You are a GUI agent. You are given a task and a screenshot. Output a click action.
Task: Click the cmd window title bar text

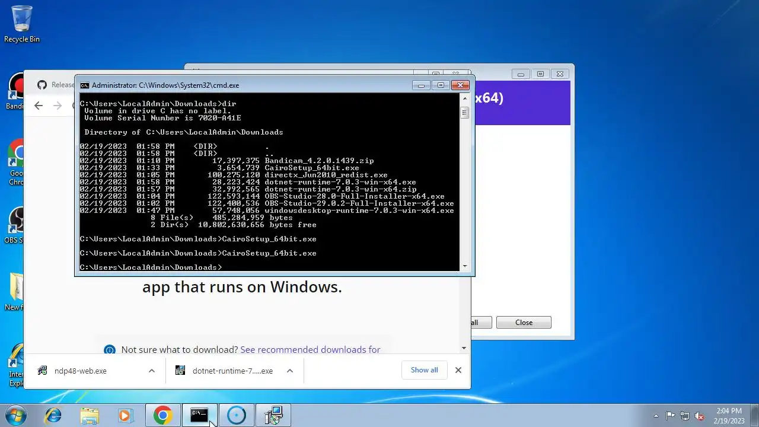pos(165,85)
